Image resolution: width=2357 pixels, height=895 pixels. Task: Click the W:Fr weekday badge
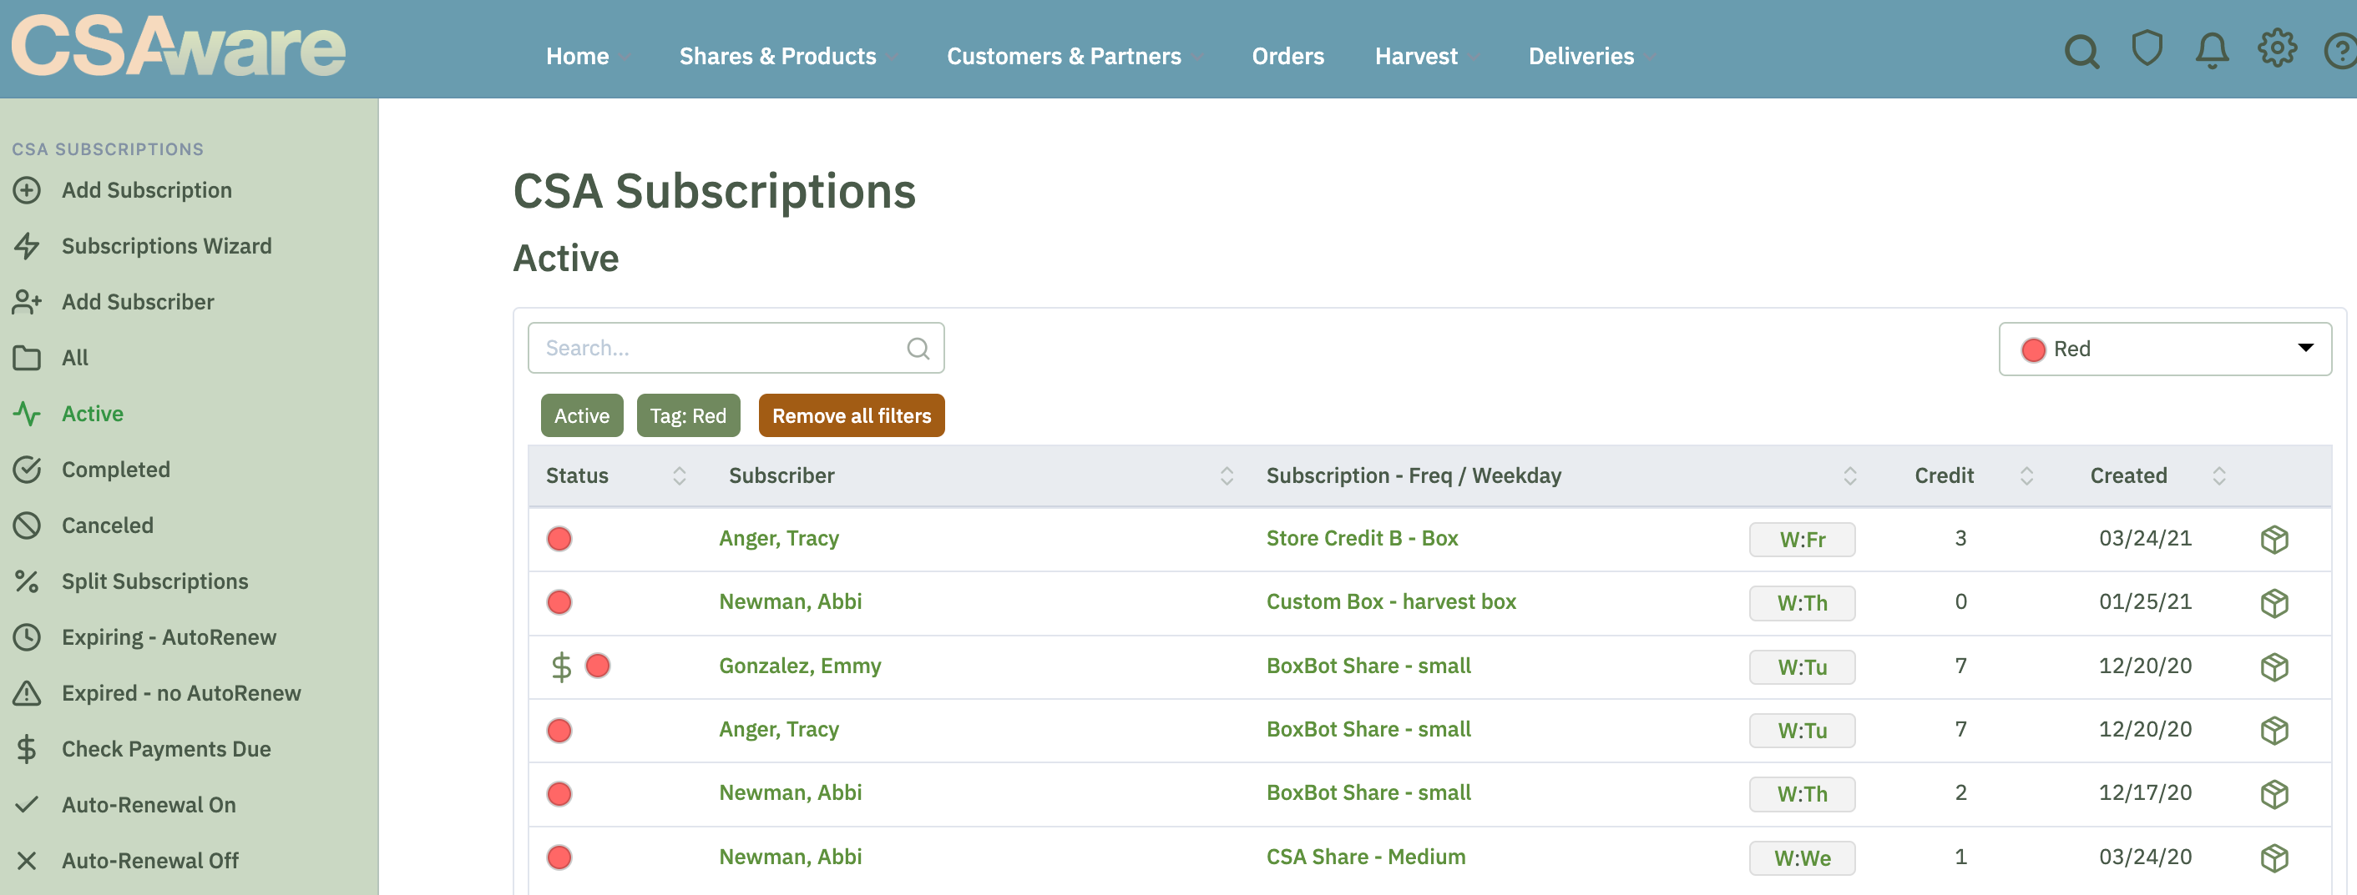(1802, 540)
